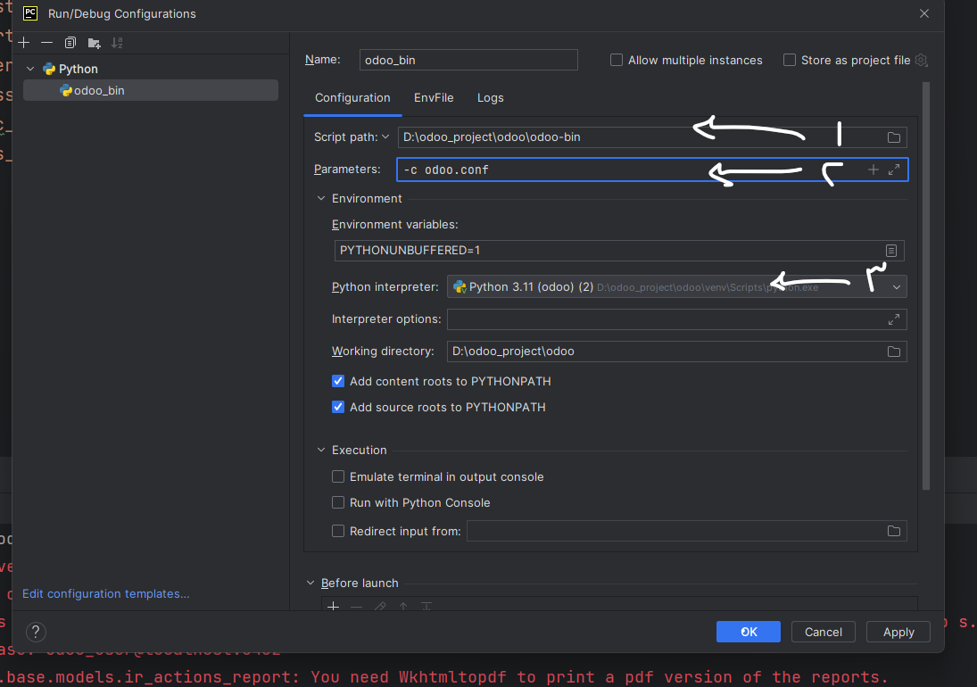Collapse the Environment section
977x687 pixels.
click(x=321, y=198)
